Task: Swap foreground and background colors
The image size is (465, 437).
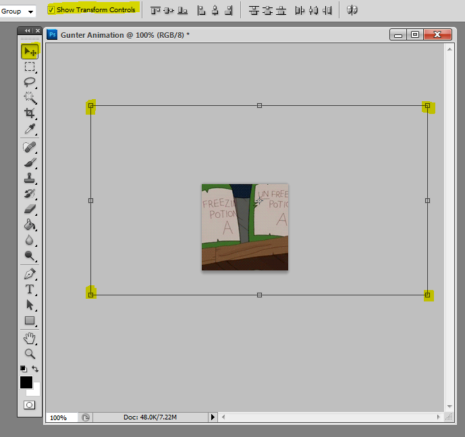Action: (35, 369)
